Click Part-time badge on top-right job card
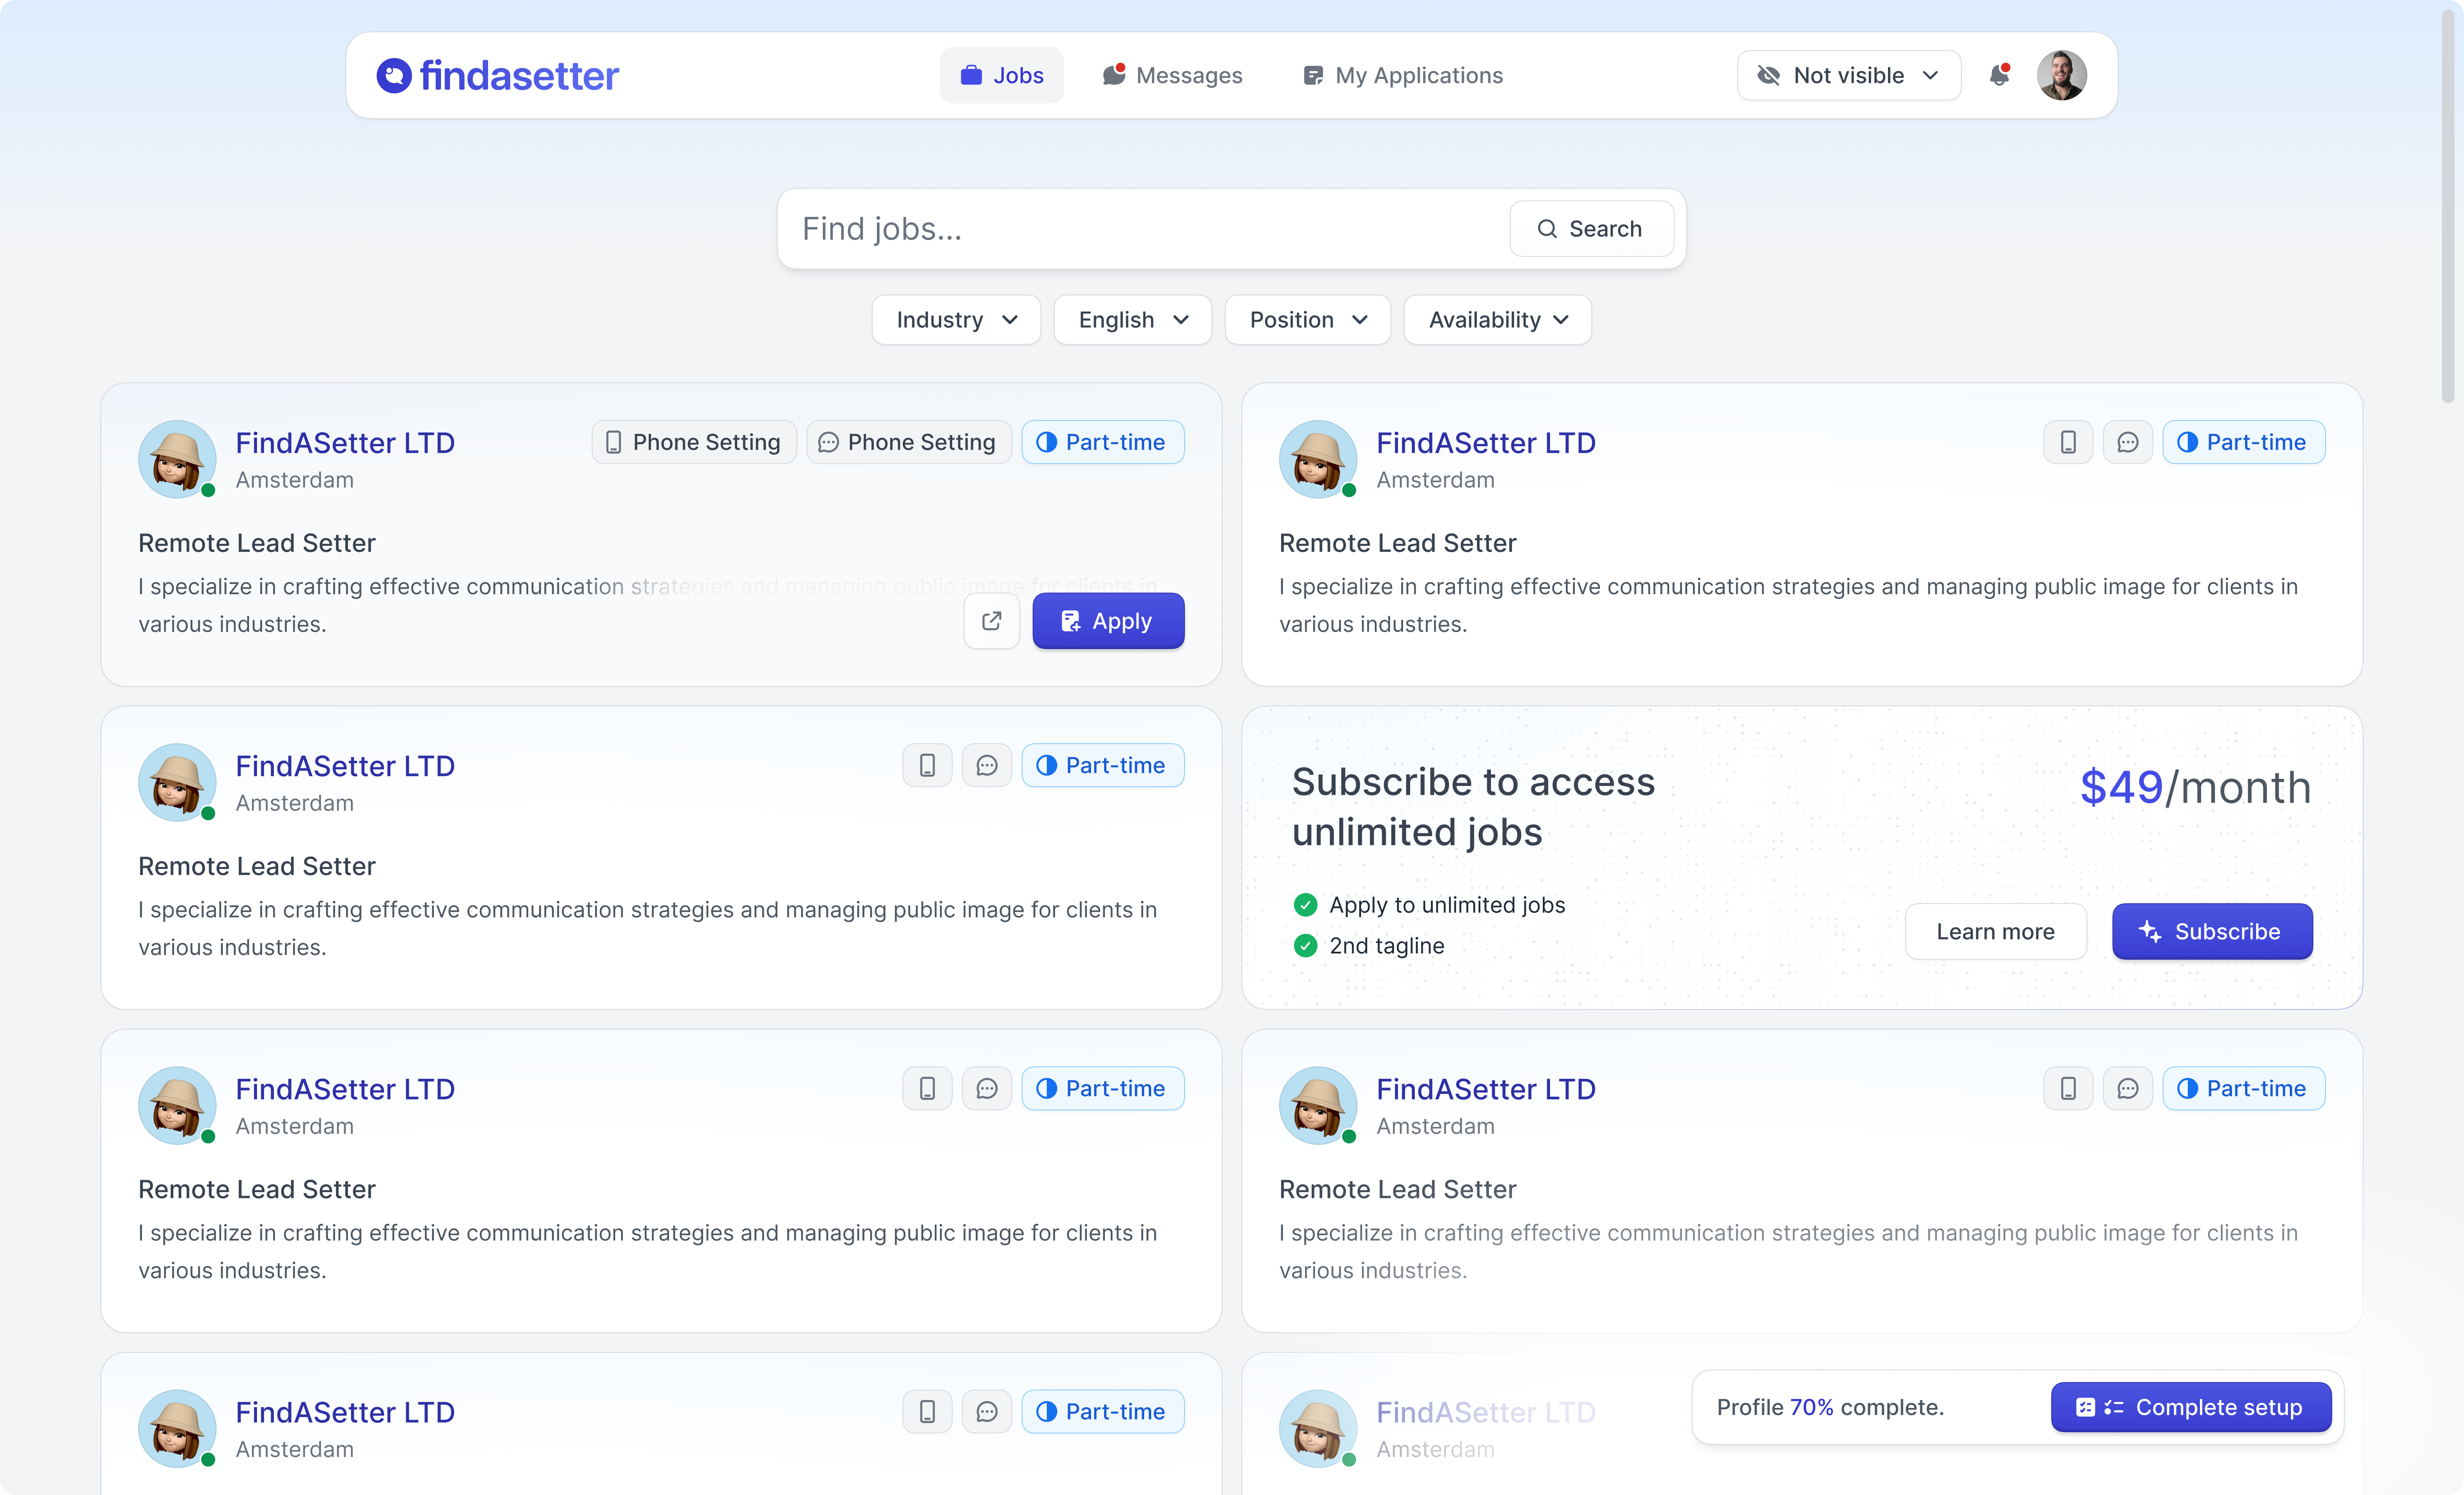The image size is (2464, 1495). (2243, 442)
